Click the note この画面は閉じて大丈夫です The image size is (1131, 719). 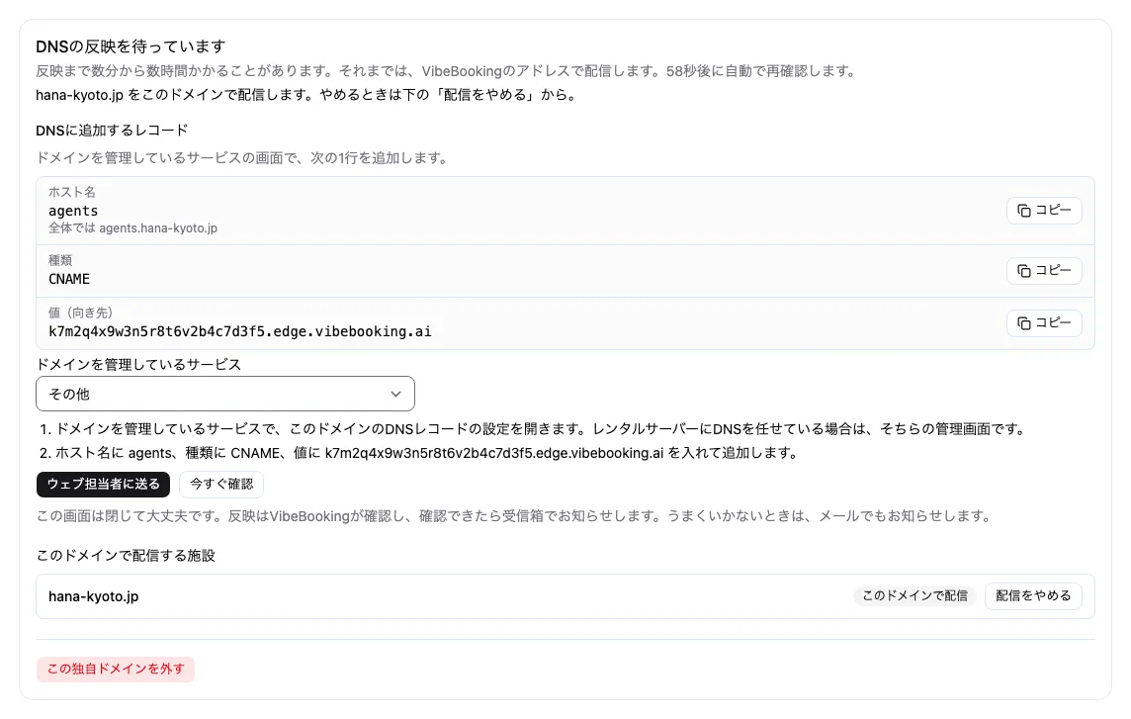[514, 515]
